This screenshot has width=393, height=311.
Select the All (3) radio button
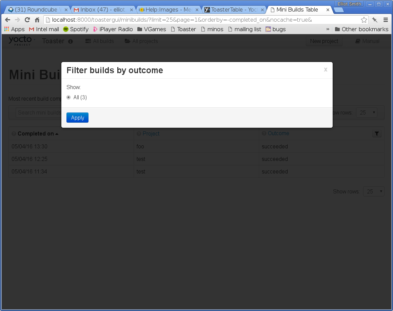[68, 98]
